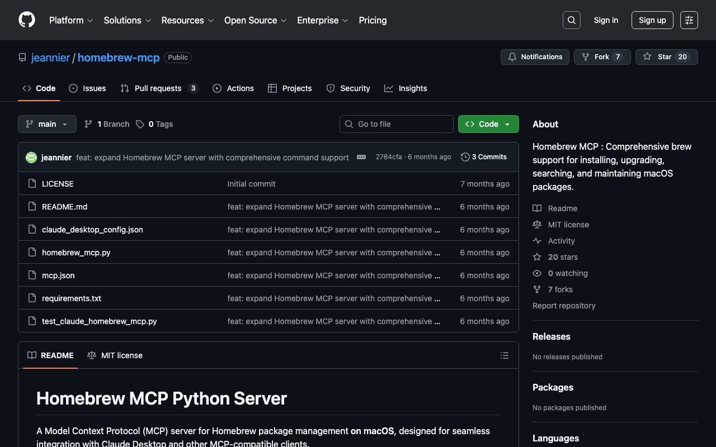The width and height of the screenshot is (716, 447).
Task: Expand the Platform menu
Action: pos(71,20)
